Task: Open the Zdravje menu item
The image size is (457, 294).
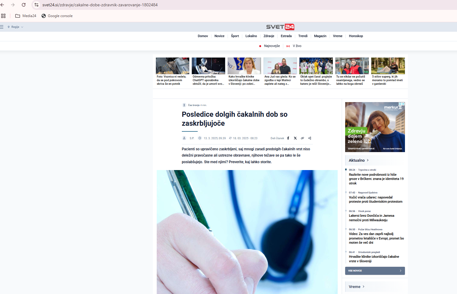Action: coord(269,36)
